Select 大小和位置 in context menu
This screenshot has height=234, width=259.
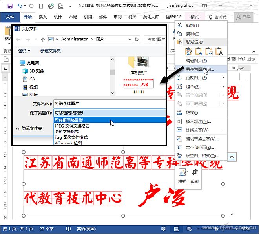coord(201,147)
